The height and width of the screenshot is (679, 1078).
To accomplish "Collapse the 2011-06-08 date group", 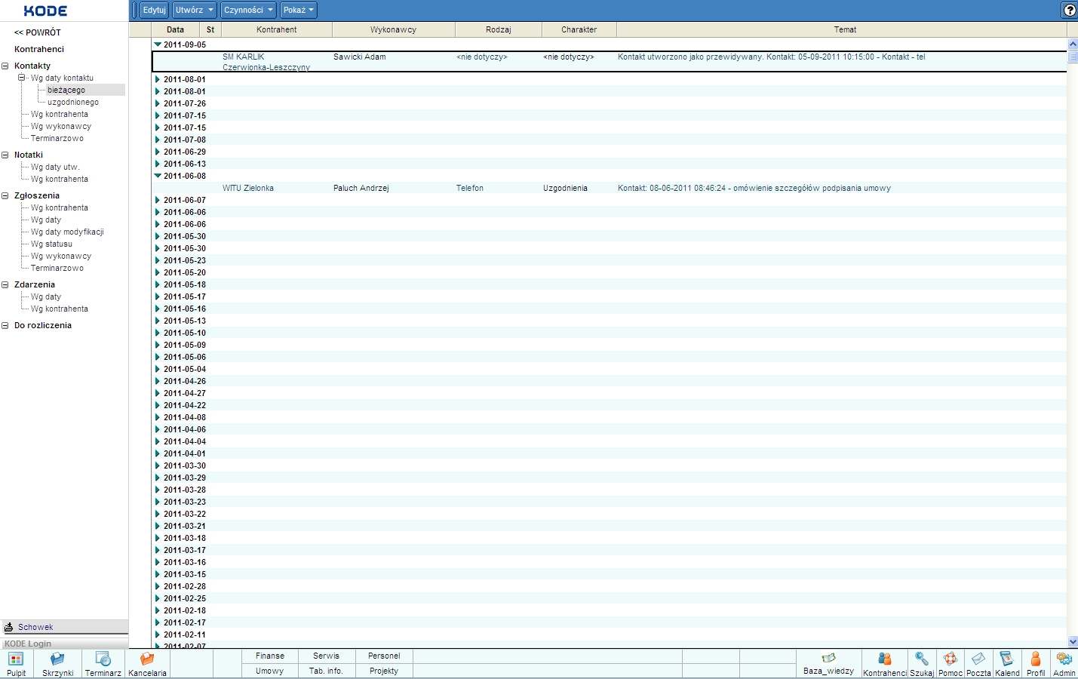I will tap(158, 176).
